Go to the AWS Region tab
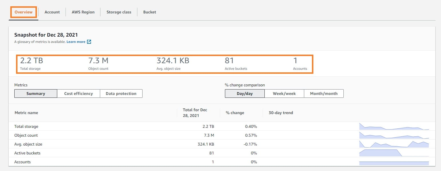 point(83,12)
